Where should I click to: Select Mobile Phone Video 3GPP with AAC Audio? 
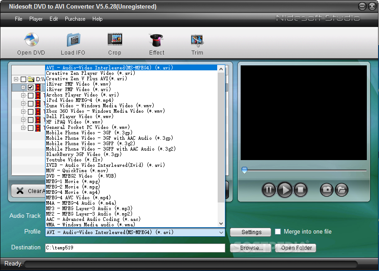(x=132, y=149)
